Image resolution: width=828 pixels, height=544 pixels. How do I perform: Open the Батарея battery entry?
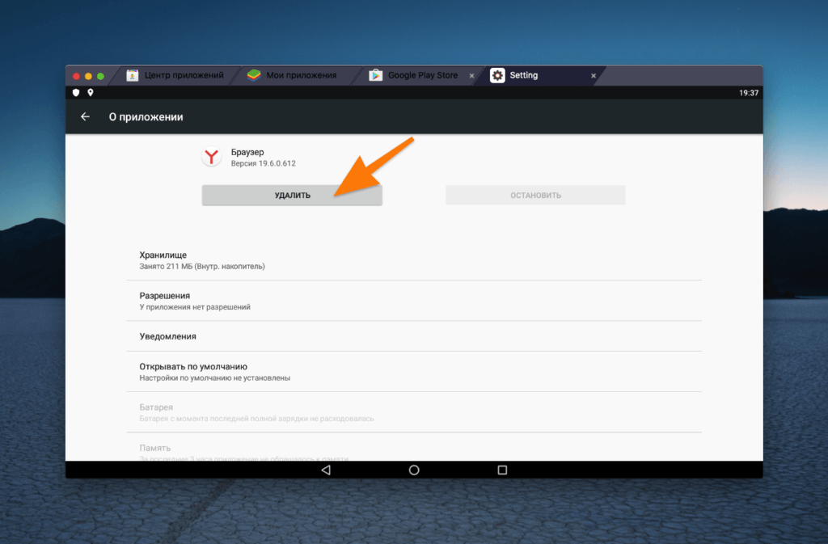pyautogui.click(x=414, y=412)
